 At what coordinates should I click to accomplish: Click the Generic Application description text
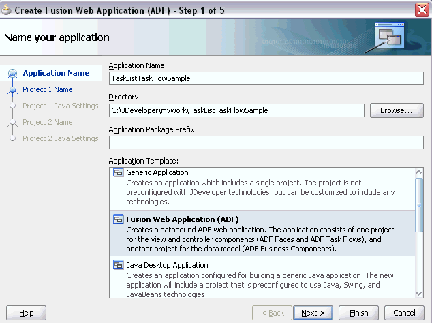[x=260, y=192]
